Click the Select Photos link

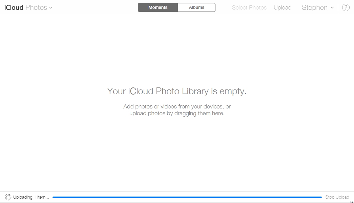(x=249, y=7)
